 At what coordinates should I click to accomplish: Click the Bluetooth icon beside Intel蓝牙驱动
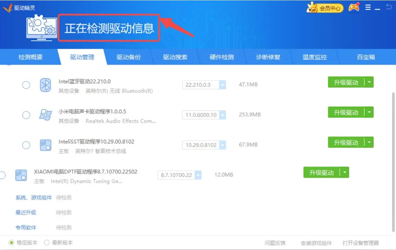click(45, 85)
